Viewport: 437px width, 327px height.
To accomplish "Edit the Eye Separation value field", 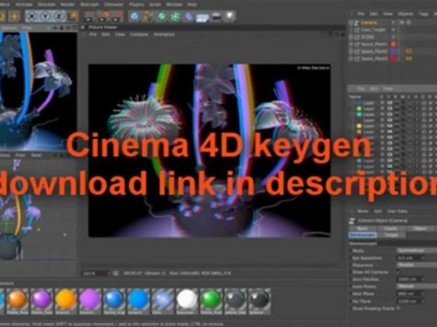I will pos(411,258).
